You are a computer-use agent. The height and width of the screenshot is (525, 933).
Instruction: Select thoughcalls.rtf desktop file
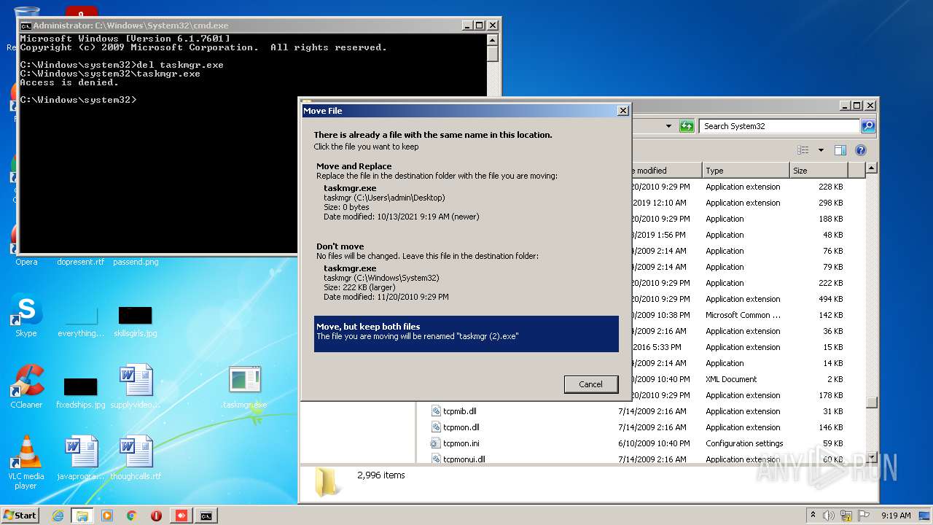coord(136,458)
